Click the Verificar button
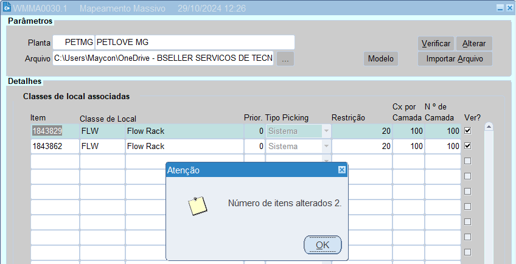The image size is (516, 264). (x=436, y=44)
